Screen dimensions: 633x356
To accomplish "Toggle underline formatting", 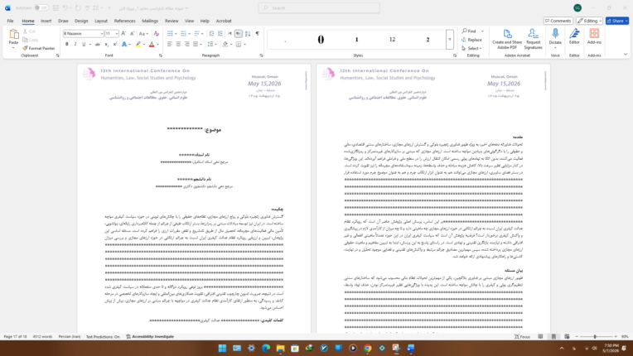I will (x=84, y=45).
